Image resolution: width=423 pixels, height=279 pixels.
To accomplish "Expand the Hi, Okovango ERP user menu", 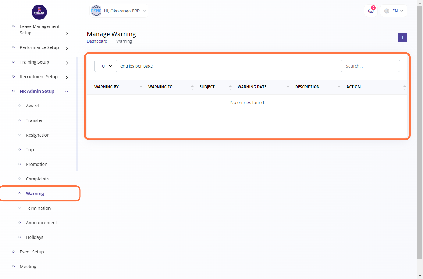I will [122, 11].
